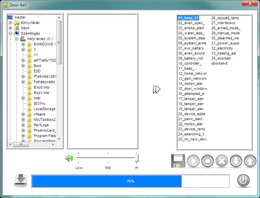The image size is (260, 198).
Task: Move selected sound down with arrow icon
Action: pyautogui.click(x=236, y=161)
